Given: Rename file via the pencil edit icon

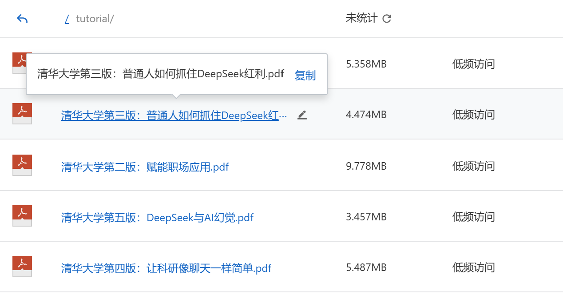Looking at the screenshot, I should pyautogui.click(x=302, y=115).
